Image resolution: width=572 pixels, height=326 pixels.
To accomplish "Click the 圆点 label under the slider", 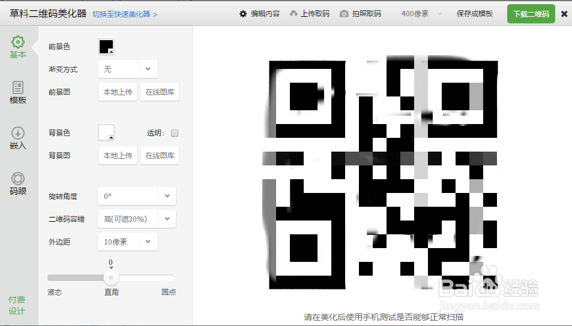I will pyautogui.click(x=169, y=292).
